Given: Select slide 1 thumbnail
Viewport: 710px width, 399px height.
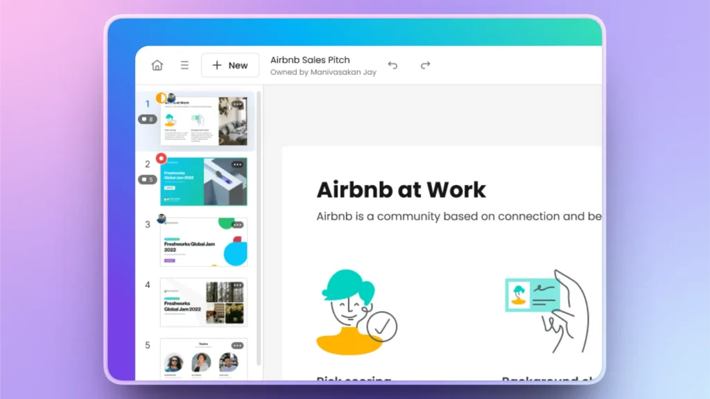Looking at the screenshot, I should 204,121.
